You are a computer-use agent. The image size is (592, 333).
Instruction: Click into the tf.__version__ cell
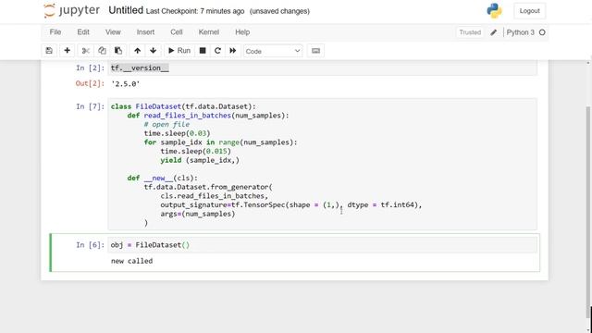[x=322, y=68]
